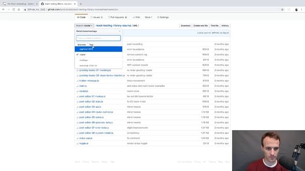Open post-editor-06-generate-data.js file
Screen dimensions: 305x171
(x=96, y=123)
